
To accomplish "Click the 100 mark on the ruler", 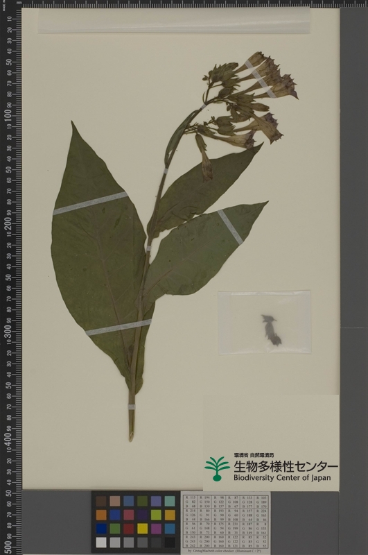I will 9,117.
